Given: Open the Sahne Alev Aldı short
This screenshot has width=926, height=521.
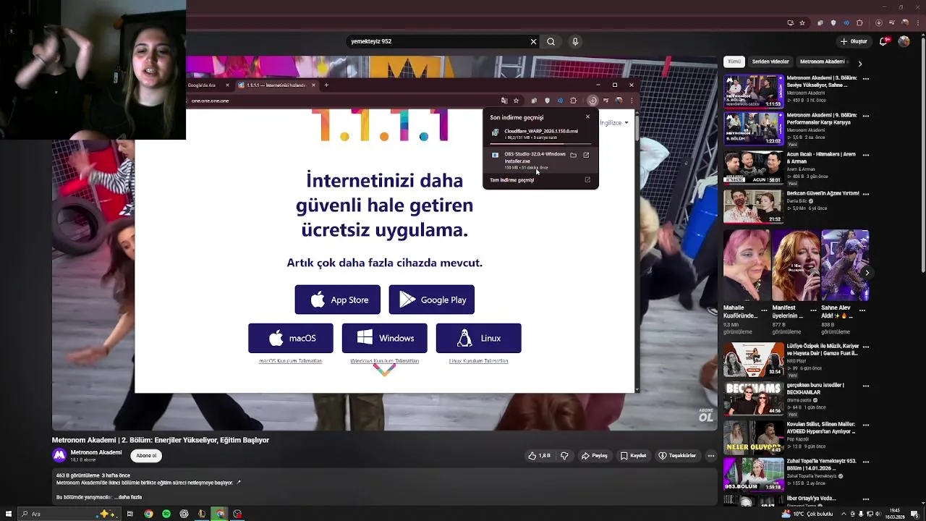Looking at the screenshot, I should (845, 266).
